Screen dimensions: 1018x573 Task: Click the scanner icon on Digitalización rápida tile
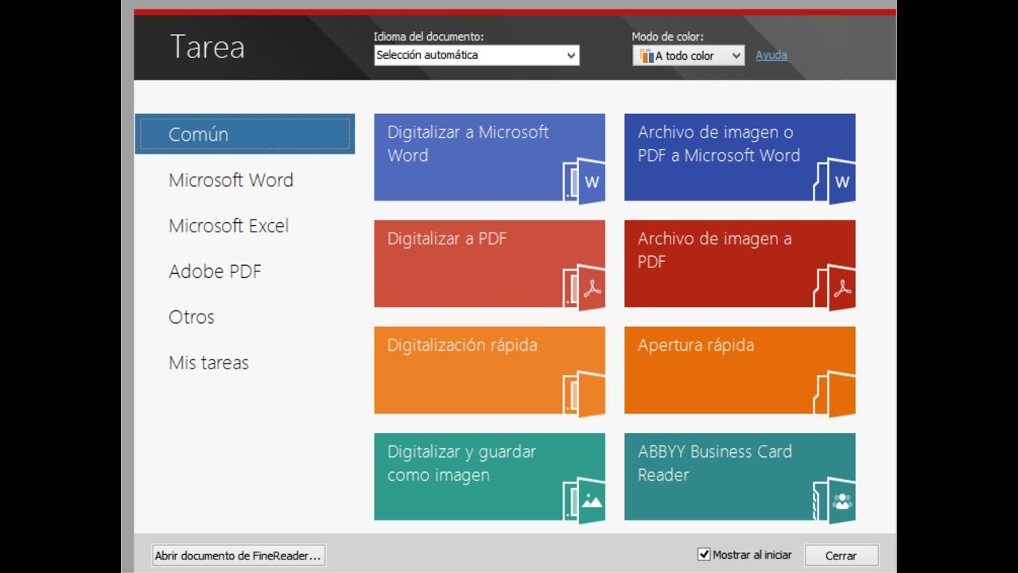tap(585, 394)
